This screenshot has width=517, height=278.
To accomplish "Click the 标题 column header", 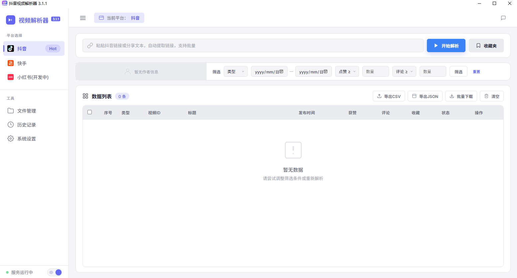I will 192,113.
